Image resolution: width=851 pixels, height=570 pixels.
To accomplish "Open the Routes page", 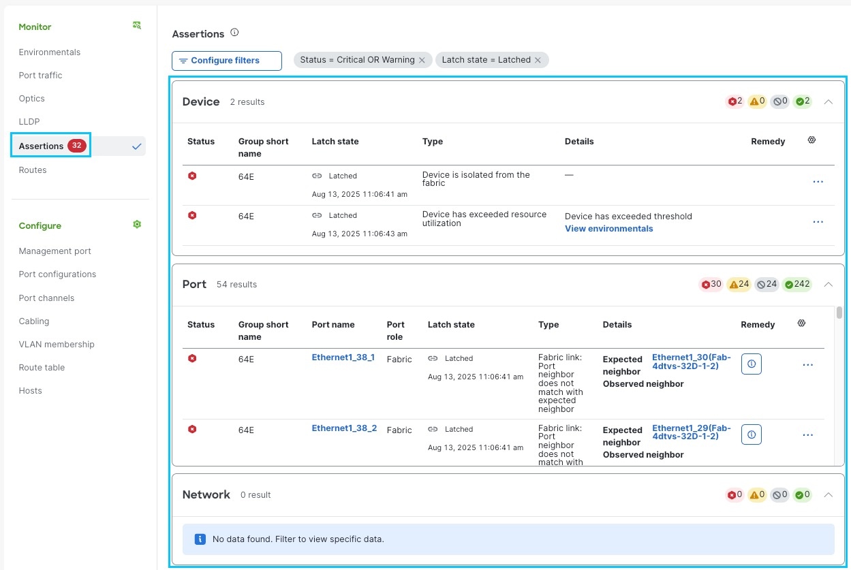I will (x=33, y=170).
